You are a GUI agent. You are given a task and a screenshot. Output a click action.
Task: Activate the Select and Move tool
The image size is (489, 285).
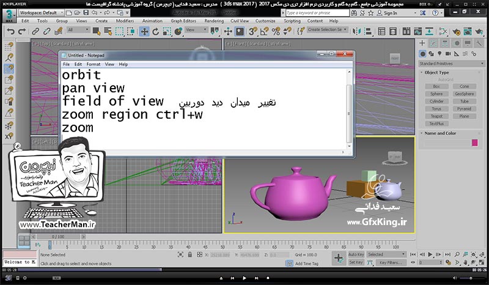click(x=144, y=32)
